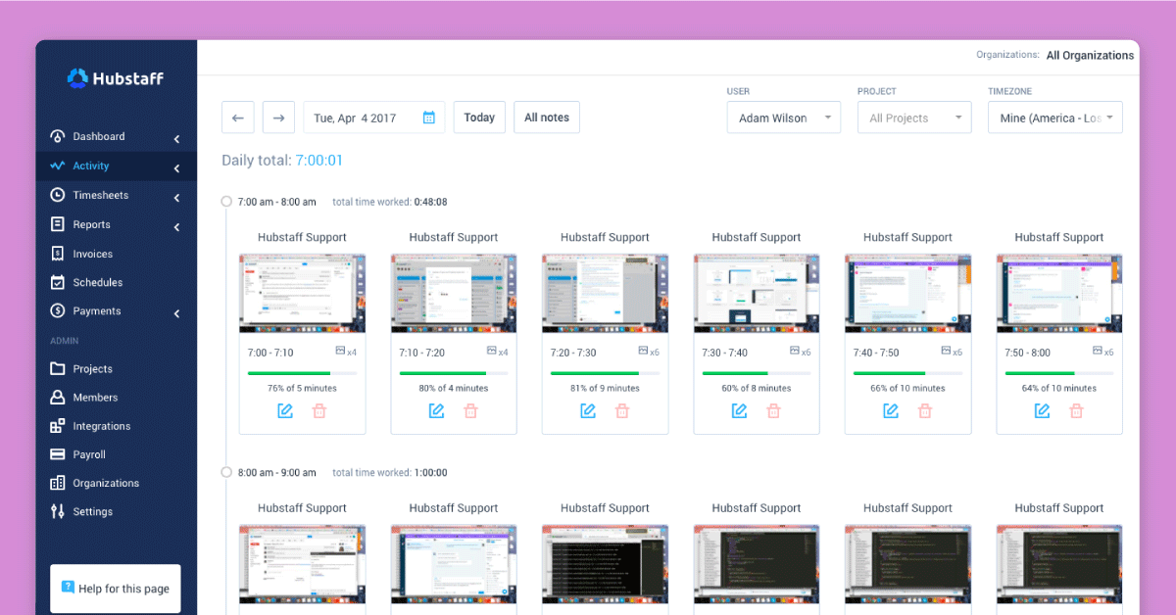Open the 7:10 - 7:20 screenshot thumbnail

point(454,294)
